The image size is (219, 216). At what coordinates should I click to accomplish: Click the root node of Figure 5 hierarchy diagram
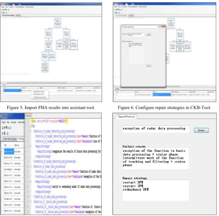pyautogui.click(x=58, y=23)
